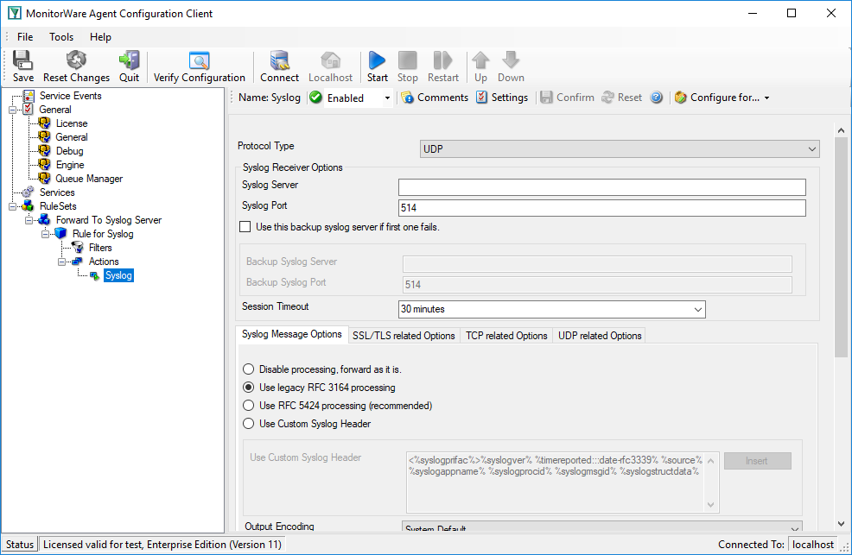Open the File menu
The image size is (852, 555).
pos(25,37)
